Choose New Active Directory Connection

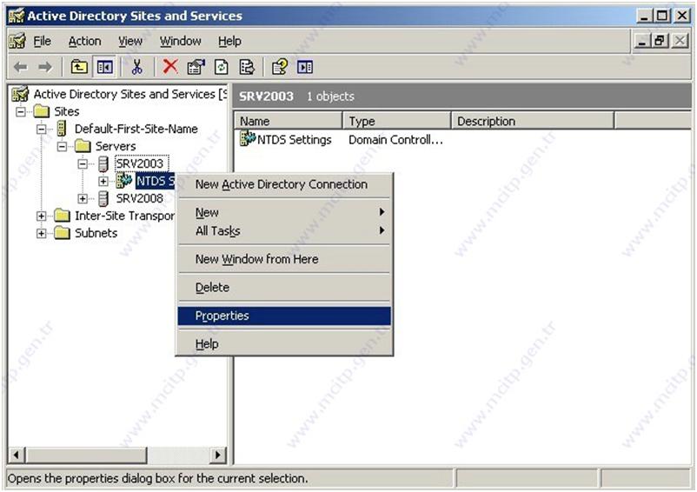coord(284,184)
